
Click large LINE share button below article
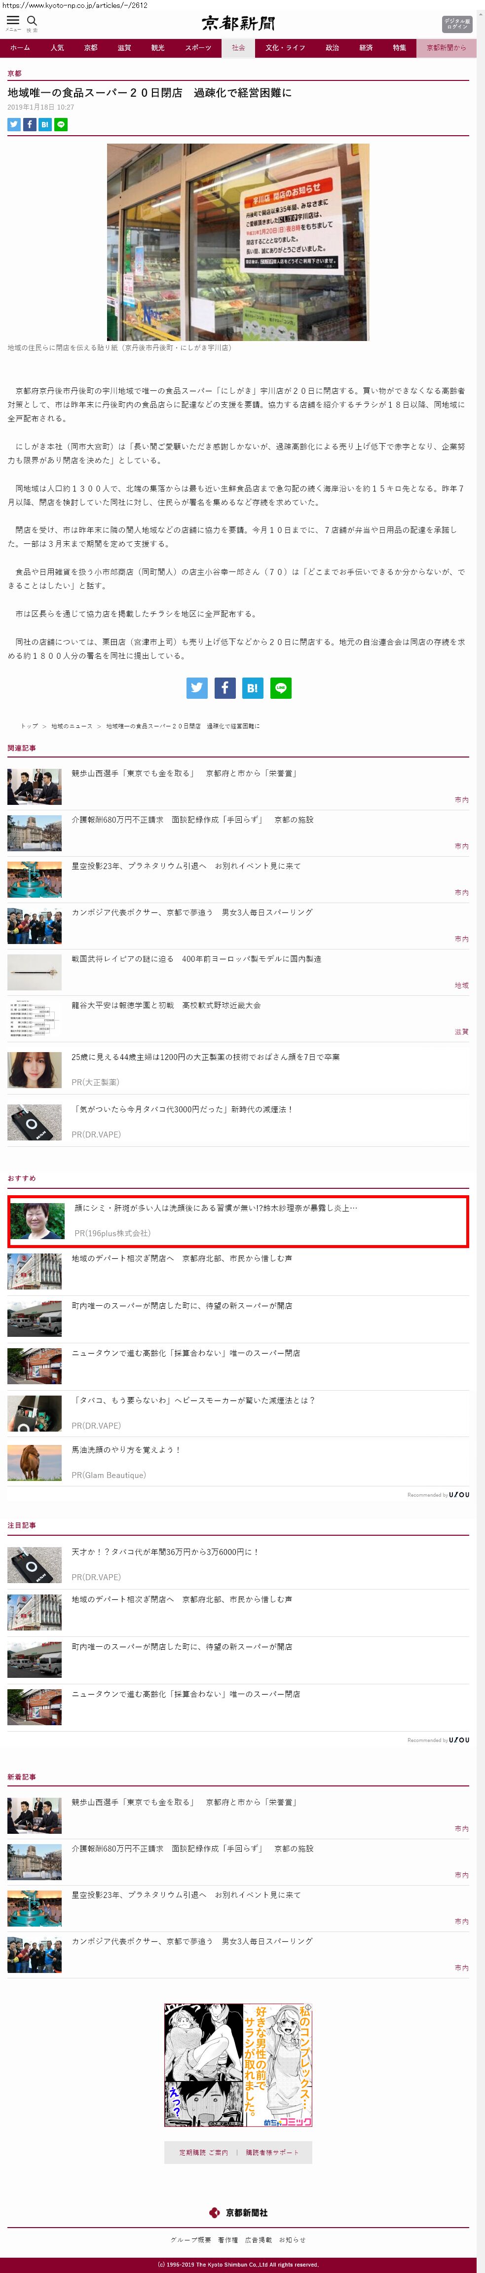coord(280,687)
